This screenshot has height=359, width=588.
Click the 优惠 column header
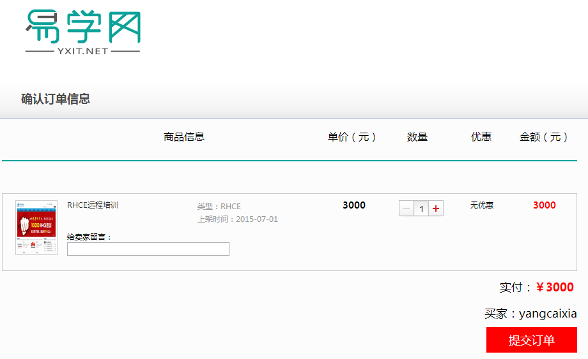pyautogui.click(x=481, y=137)
